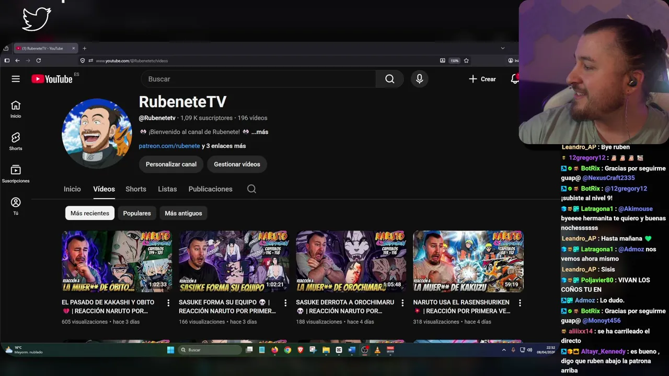Open the LA MUER** DE OROCHIMARU thumbnail
Image resolution: width=669 pixels, height=376 pixels.
[x=351, y=261]
